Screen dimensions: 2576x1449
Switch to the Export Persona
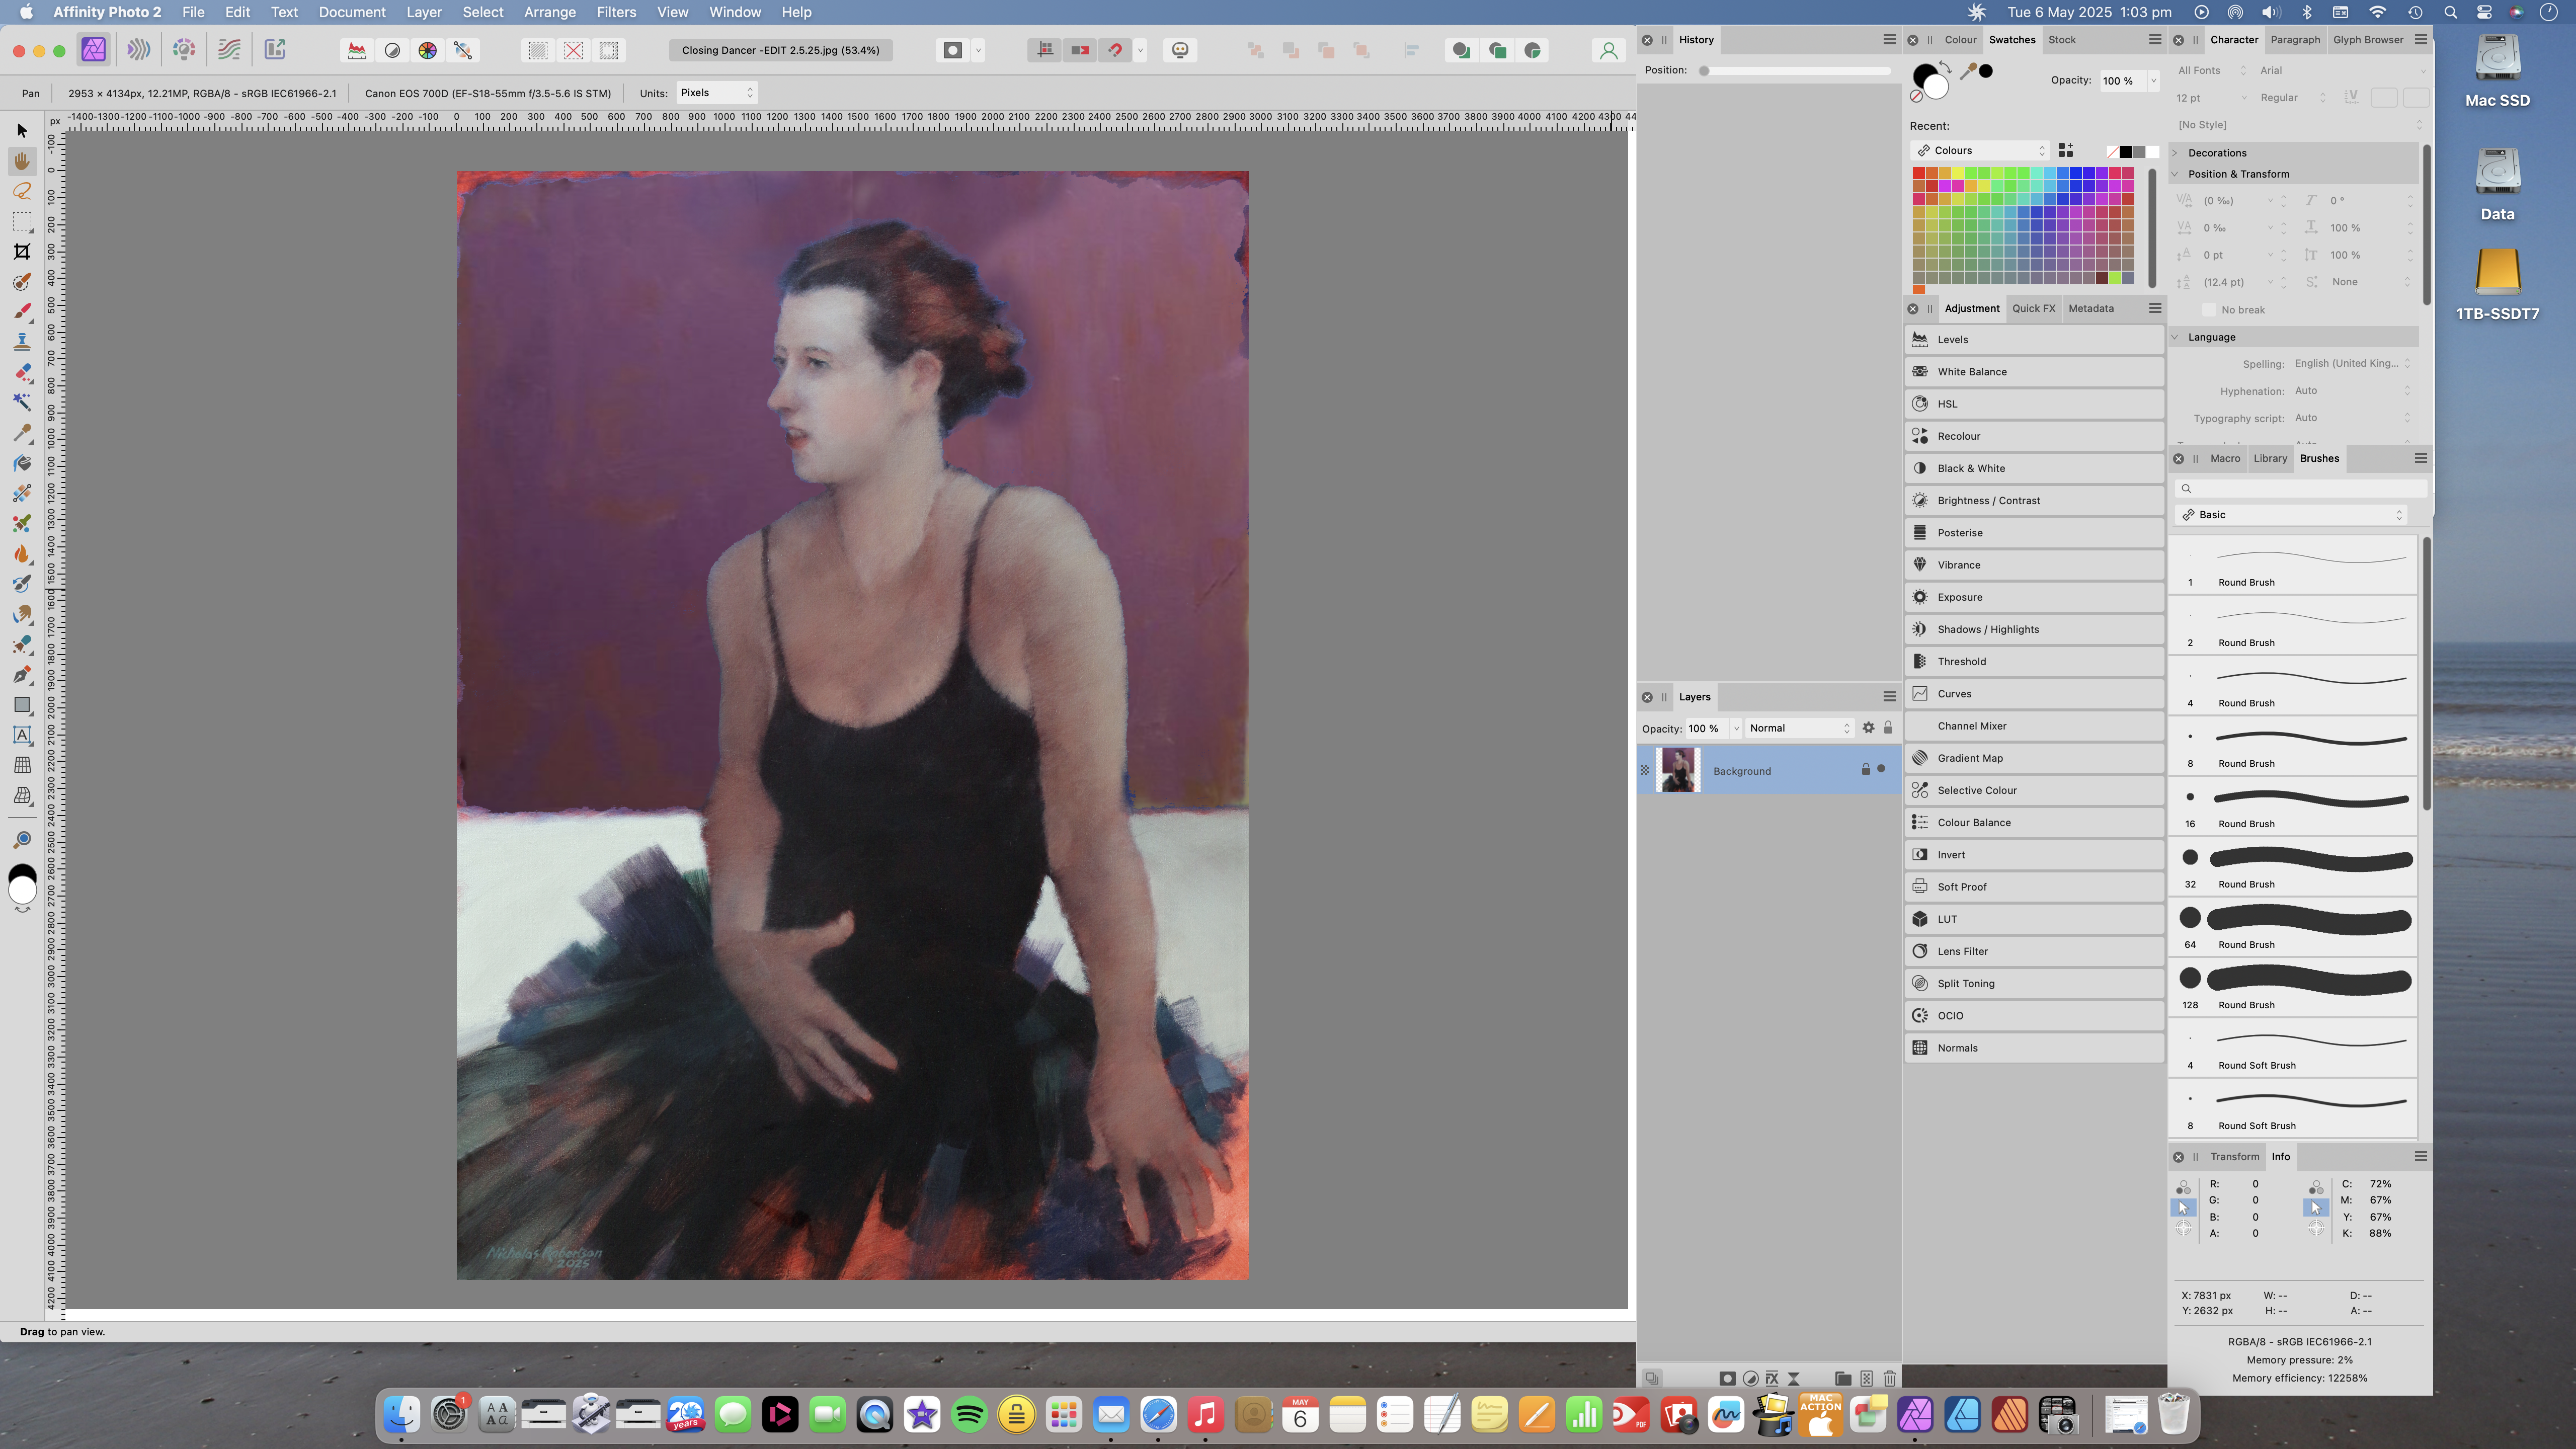(274, 50)
